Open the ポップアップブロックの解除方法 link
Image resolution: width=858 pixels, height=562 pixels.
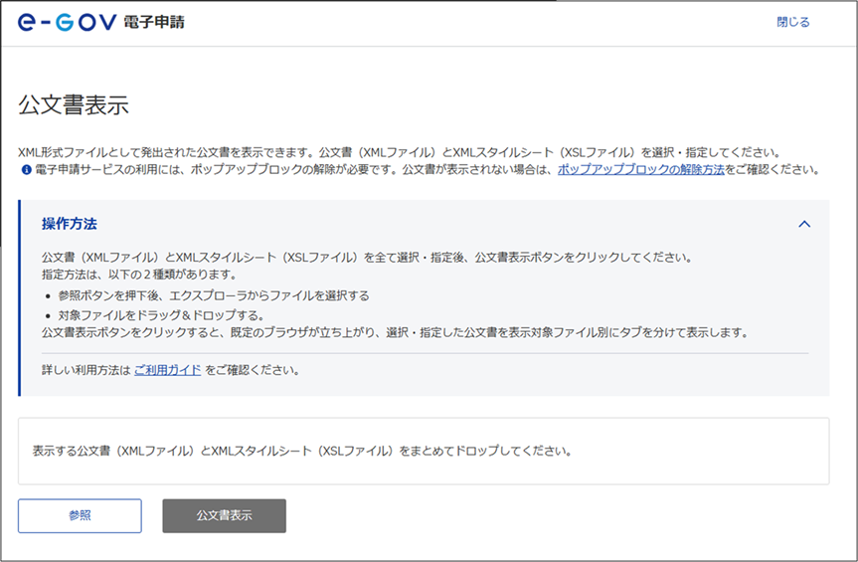click(640, 170)
